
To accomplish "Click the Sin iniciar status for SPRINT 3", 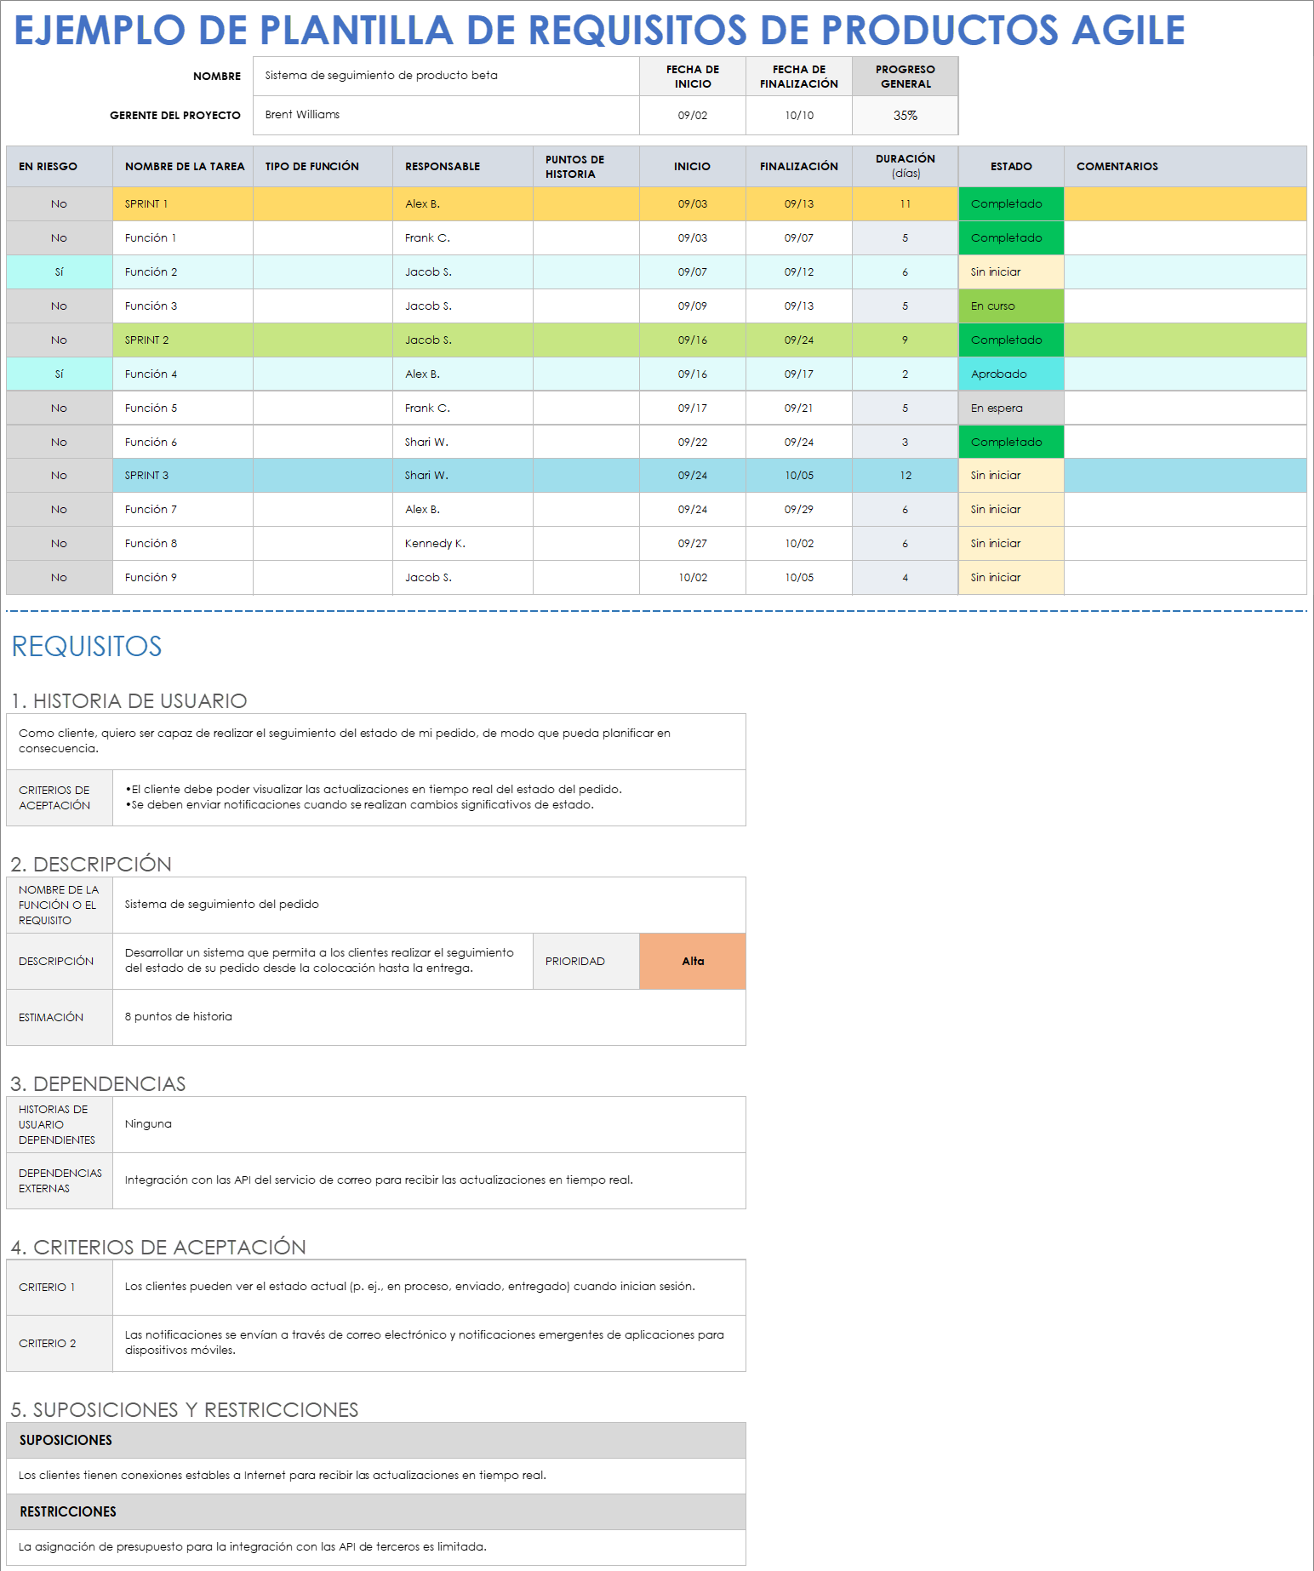I will click(x=1011, y=476).
